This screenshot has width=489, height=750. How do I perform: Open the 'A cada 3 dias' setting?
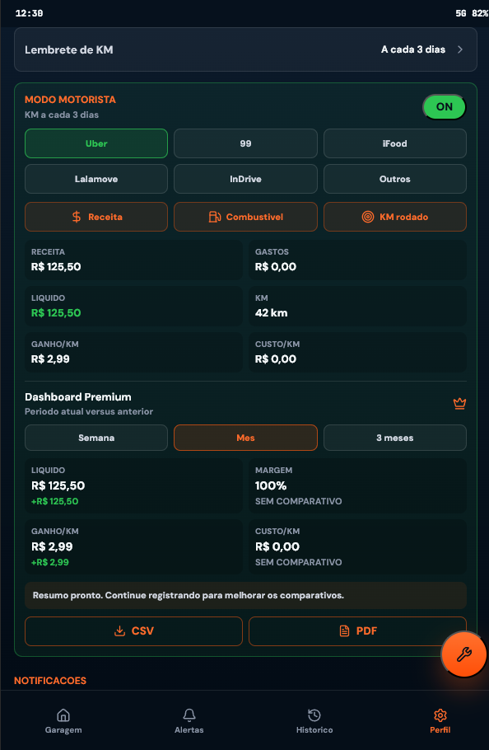(x=413, y=49)
